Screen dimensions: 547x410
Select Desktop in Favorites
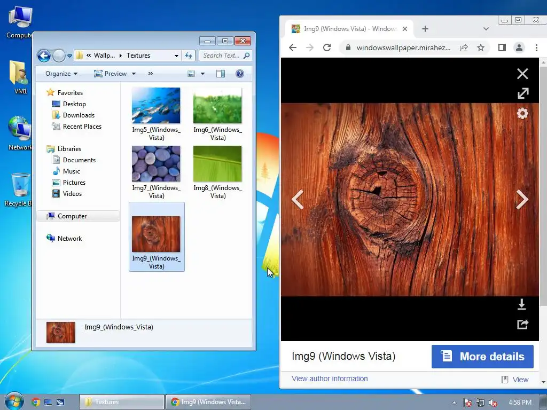(74, 104)
